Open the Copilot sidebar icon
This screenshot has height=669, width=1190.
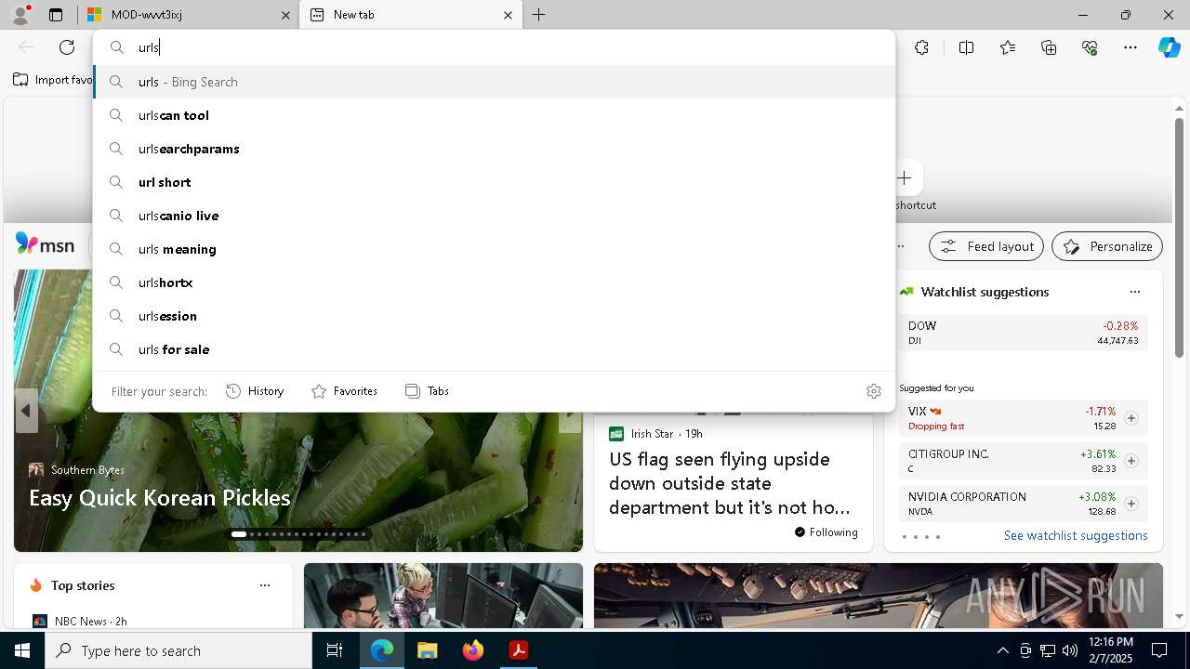[x=1169, y=47]
